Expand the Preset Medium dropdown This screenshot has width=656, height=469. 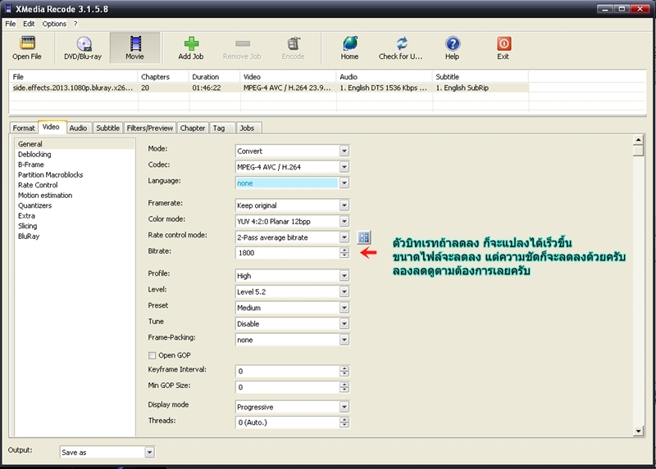click(x=344, y=308)
